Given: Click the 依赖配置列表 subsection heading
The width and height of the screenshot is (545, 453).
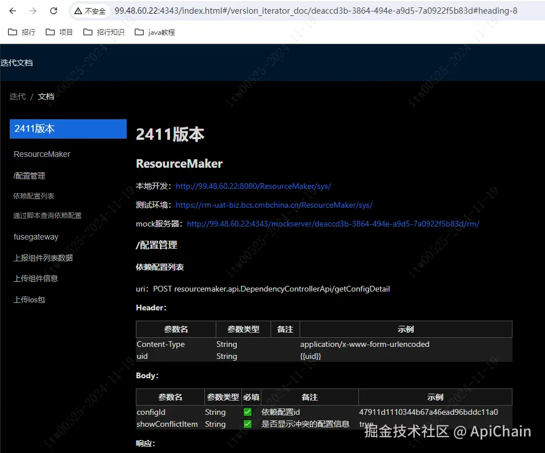Looking at the screenshot, I should point(160,267).
